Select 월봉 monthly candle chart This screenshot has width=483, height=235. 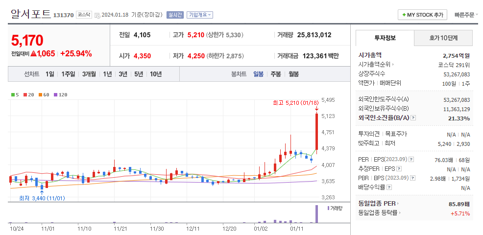click(293, 74)
